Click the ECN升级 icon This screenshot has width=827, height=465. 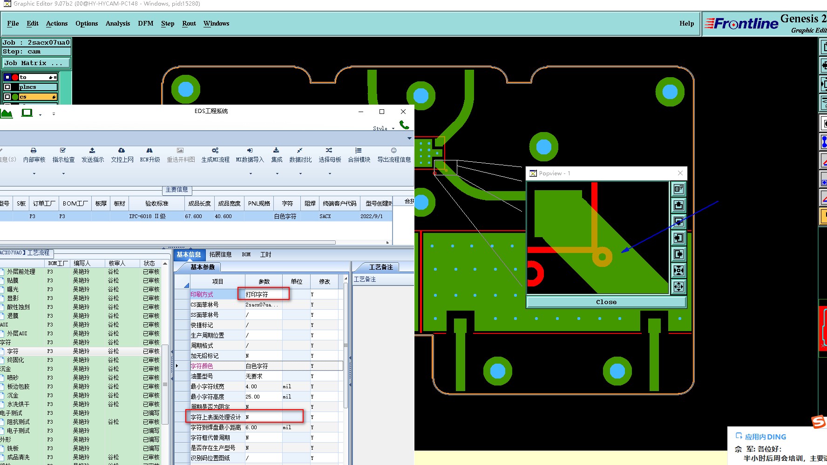pyautogui.click(x=149, y=151)
